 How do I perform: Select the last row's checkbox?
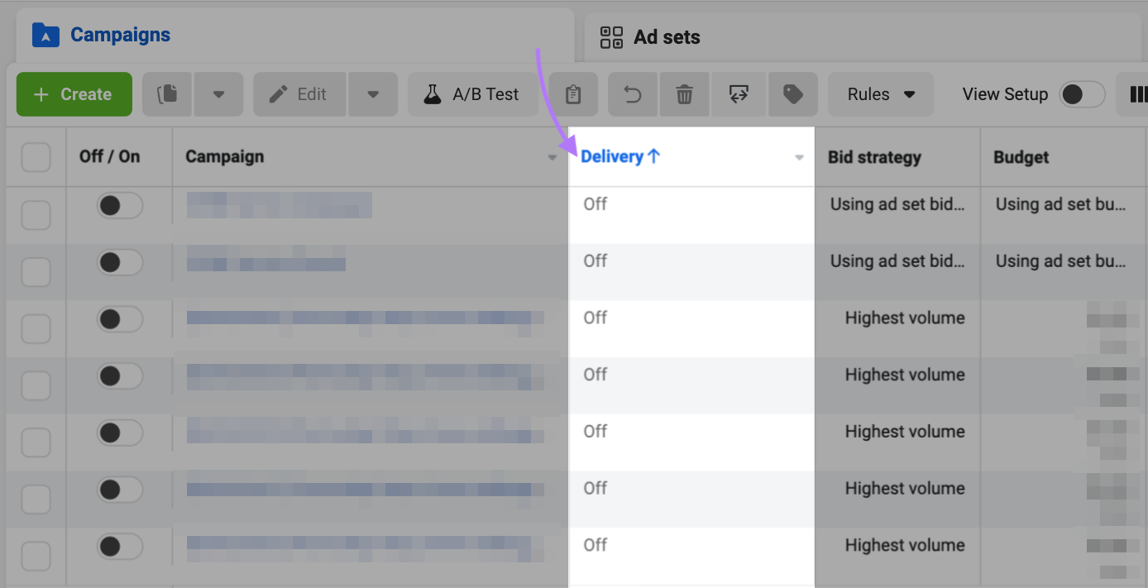click(x=36, y=556)
